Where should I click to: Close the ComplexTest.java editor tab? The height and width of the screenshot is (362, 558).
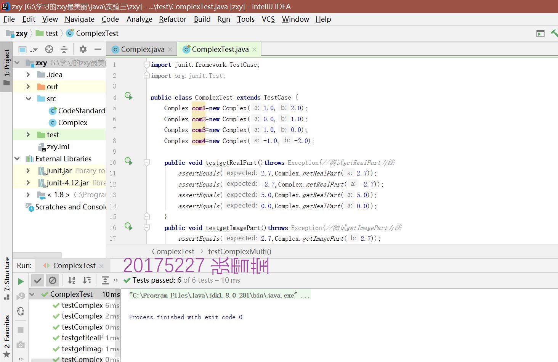pos(254,50)
